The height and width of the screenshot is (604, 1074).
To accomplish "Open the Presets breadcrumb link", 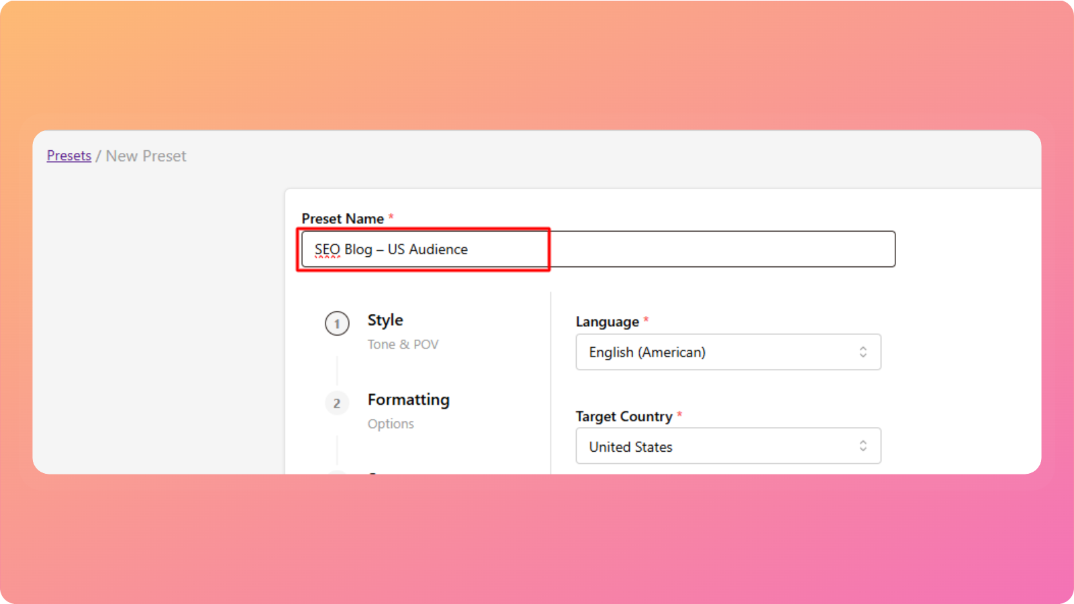I will pos(68,156).
